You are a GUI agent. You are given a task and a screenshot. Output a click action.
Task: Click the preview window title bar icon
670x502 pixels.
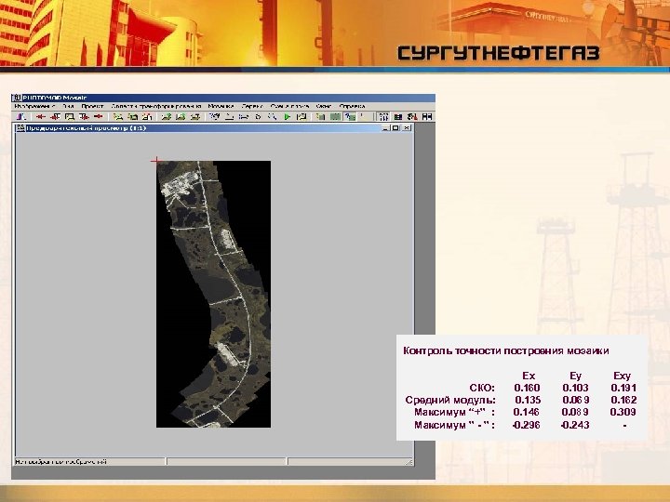coord(20,127)
